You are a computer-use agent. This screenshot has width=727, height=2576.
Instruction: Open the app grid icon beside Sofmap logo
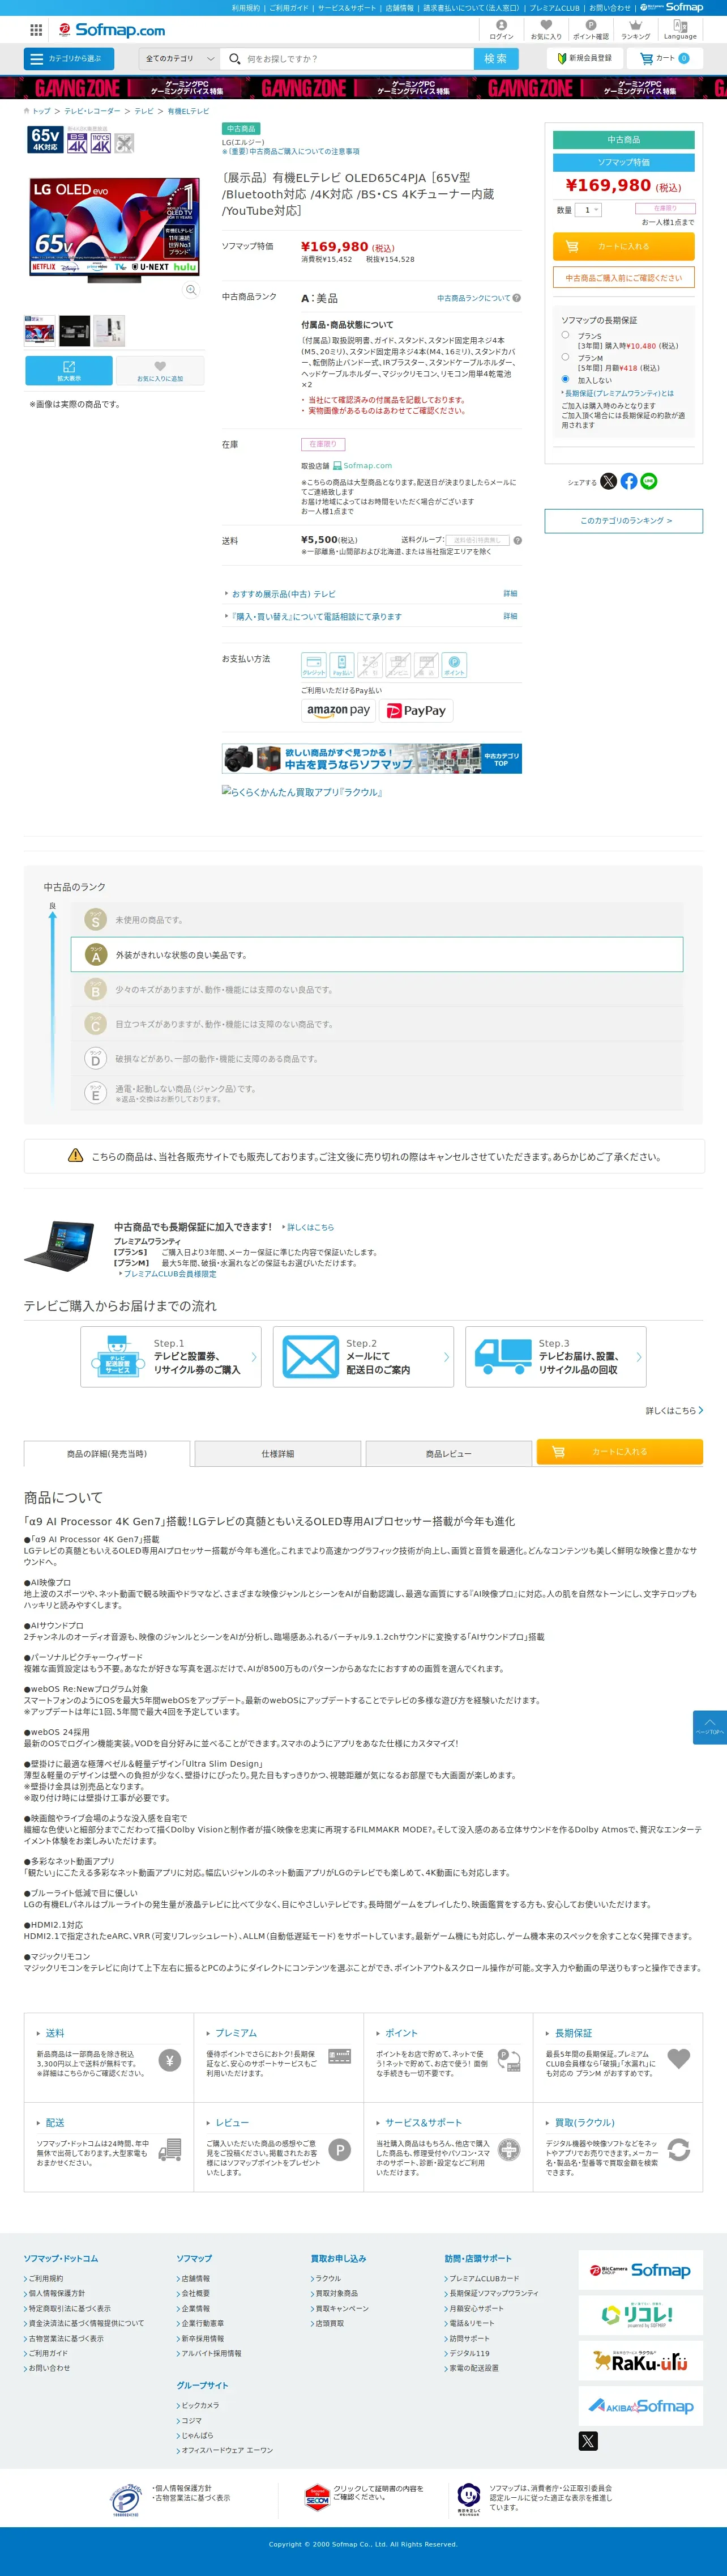(x=36, y=30)
